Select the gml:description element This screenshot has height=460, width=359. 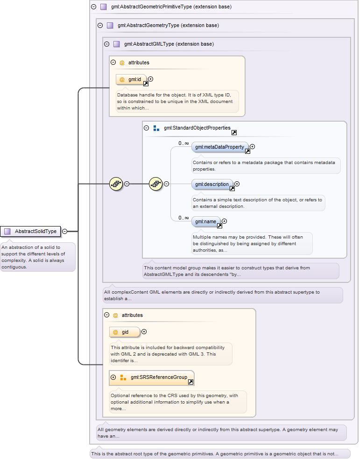pos(212,184)
